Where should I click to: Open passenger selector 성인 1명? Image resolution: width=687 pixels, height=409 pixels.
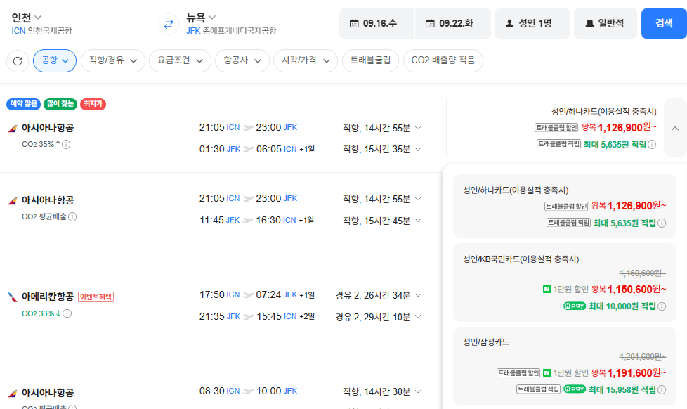tap(532, 24)
